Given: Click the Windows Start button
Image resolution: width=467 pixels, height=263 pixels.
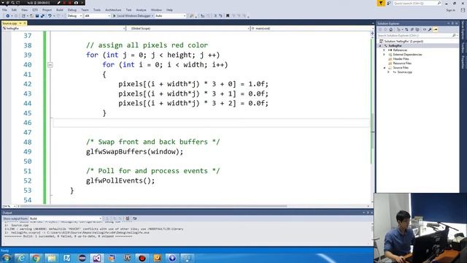Looking at the screenshot, I should [7, 258].
